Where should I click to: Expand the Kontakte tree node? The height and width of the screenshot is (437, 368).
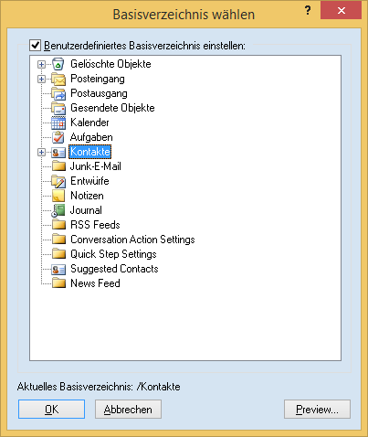pos(41,152)
